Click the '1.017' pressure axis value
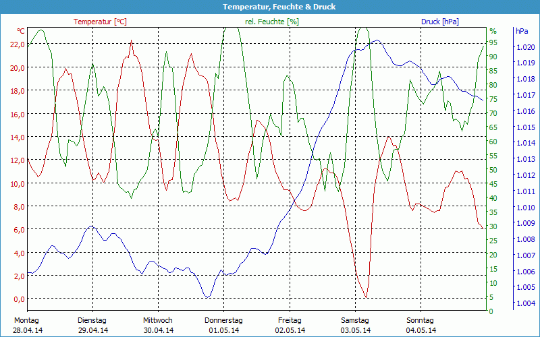The width and height of the screenshot is (540, 337). pos(526,95)
